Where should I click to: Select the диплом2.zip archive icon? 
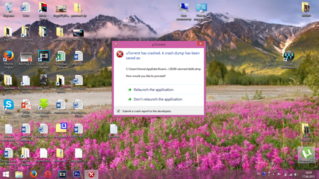(79, 10)
